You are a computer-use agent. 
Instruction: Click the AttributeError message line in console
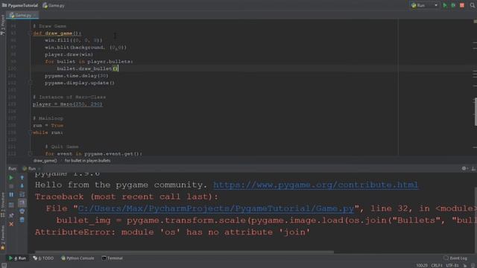[x=172, y=232]
